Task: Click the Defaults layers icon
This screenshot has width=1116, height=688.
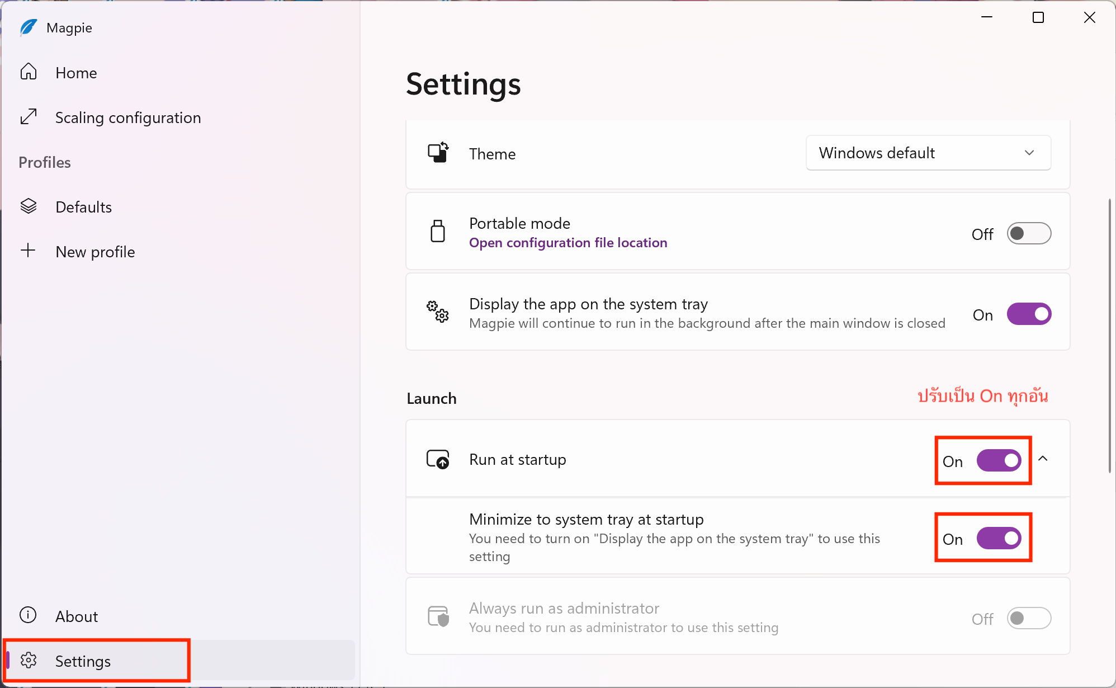Action: [29, 206]
